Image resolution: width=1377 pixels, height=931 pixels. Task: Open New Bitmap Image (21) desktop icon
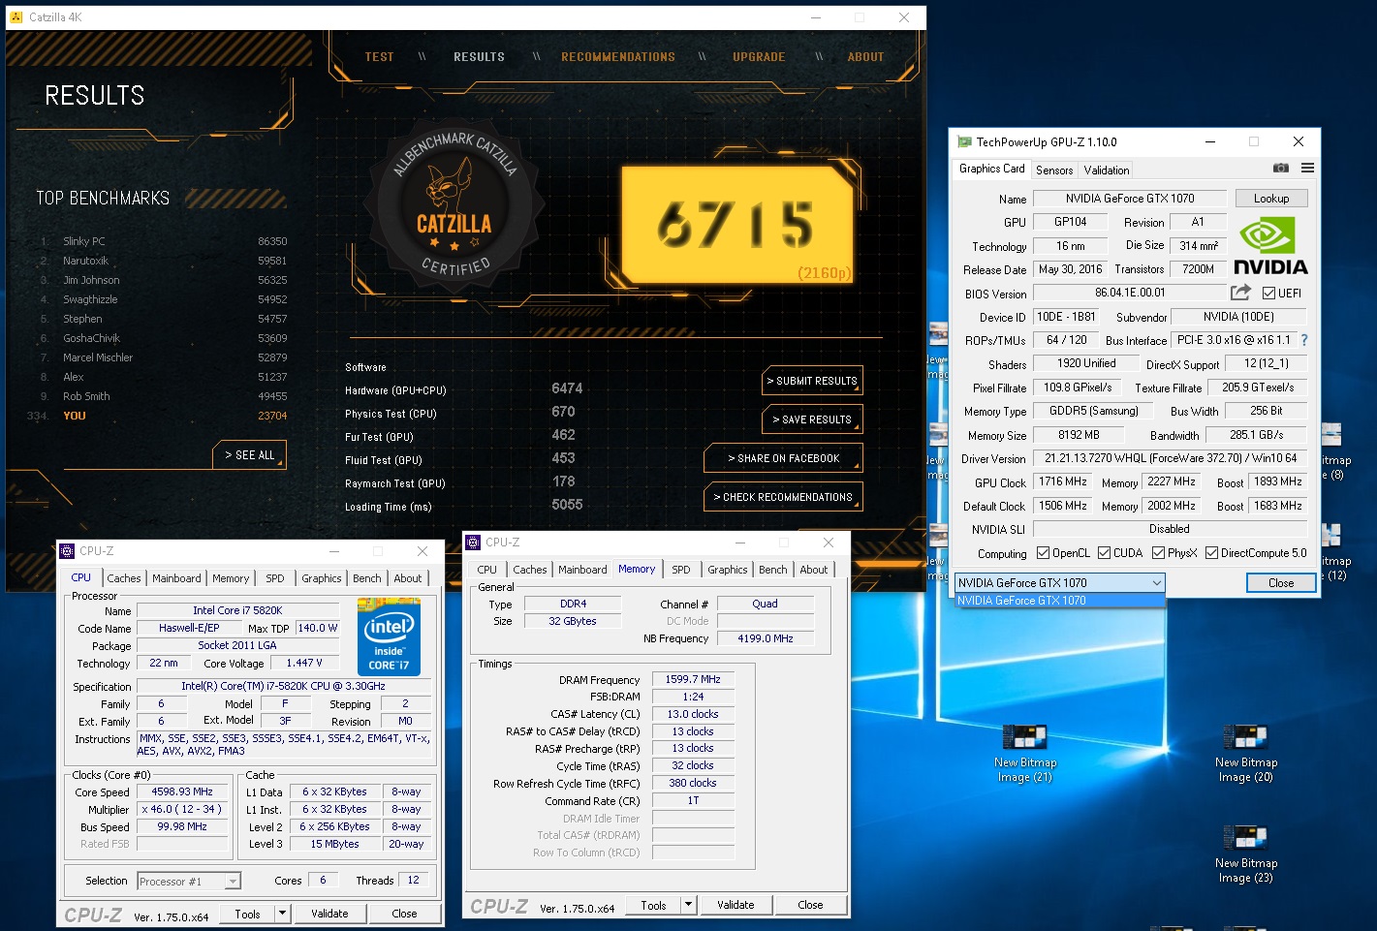pos(1025,755)
